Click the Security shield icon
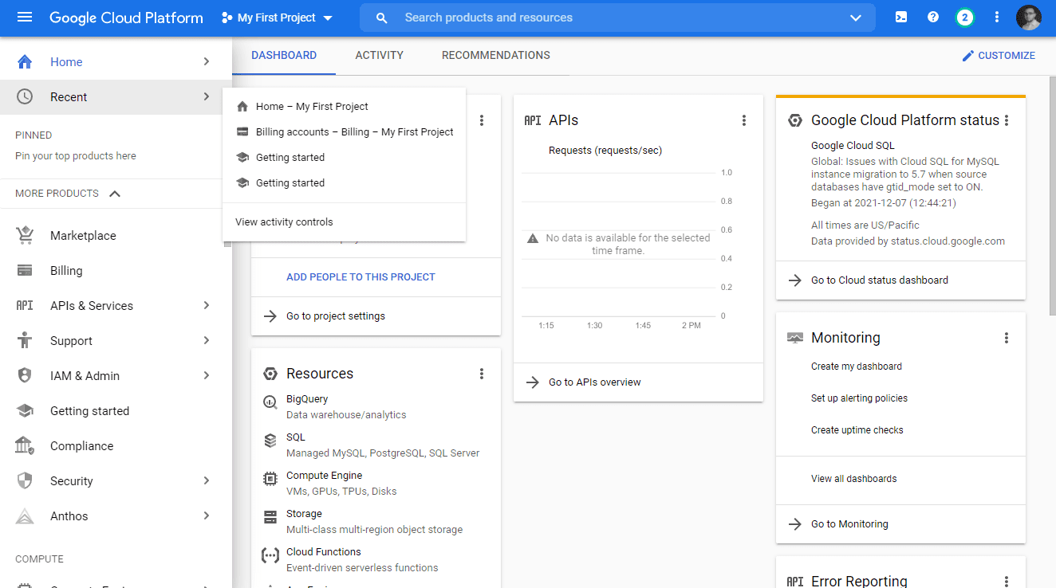This screenshot has width=1056, height=588. pos(25,480)
